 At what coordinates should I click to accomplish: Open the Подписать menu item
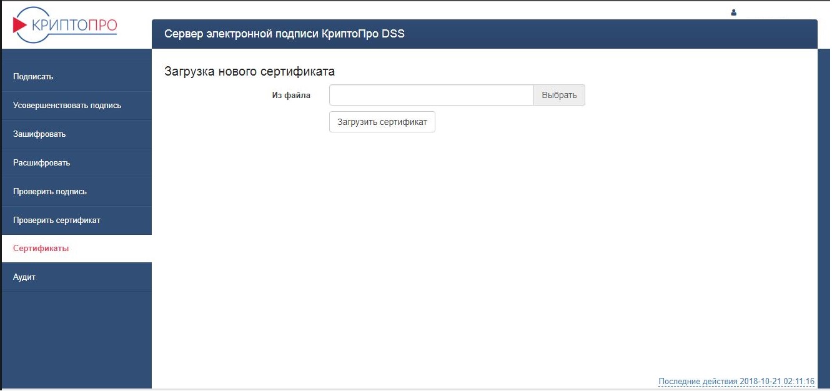[77, 77]
